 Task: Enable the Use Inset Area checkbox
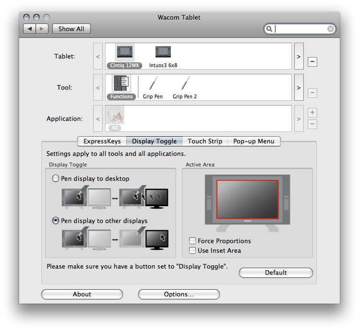pos(192,250)
